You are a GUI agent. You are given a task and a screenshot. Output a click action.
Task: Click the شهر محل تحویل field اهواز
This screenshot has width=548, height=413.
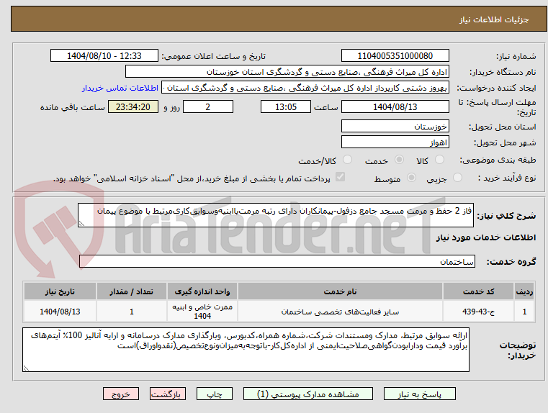tap(395, 142)
